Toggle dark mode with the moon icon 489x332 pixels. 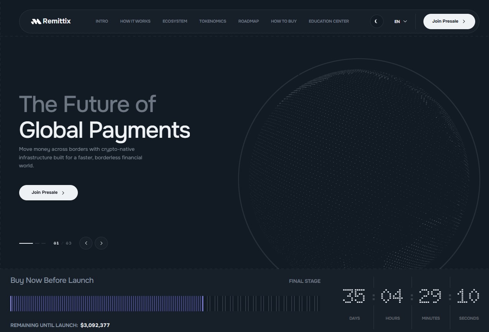(377, 21)
